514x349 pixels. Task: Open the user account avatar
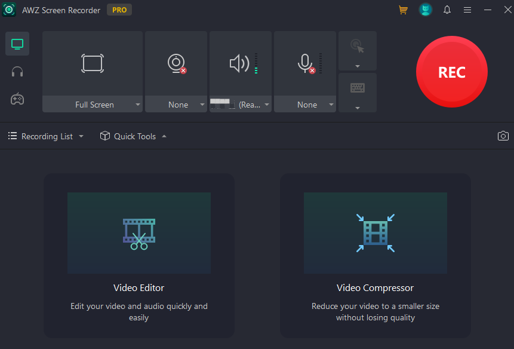click(x=426, y=10)
